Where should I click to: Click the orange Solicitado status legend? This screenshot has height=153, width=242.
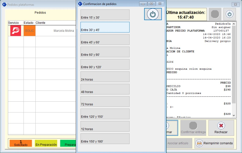[21, 143]
